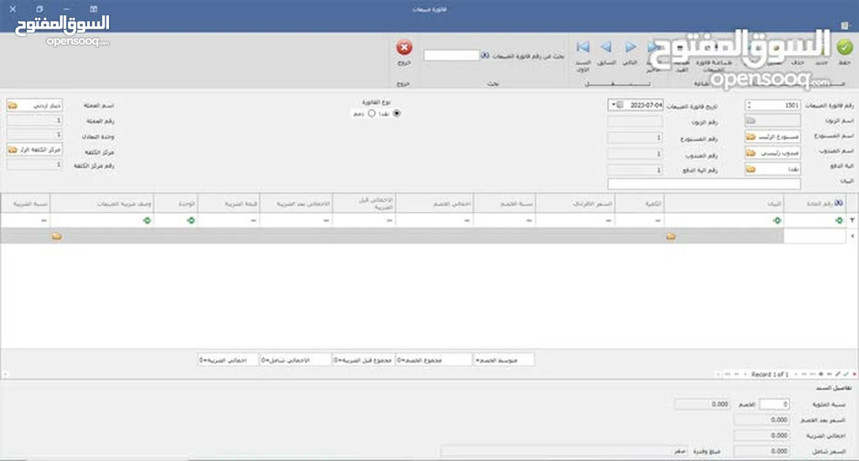Open invoice date dropdown arrow

pyautogui.click(x=613, y=104)
